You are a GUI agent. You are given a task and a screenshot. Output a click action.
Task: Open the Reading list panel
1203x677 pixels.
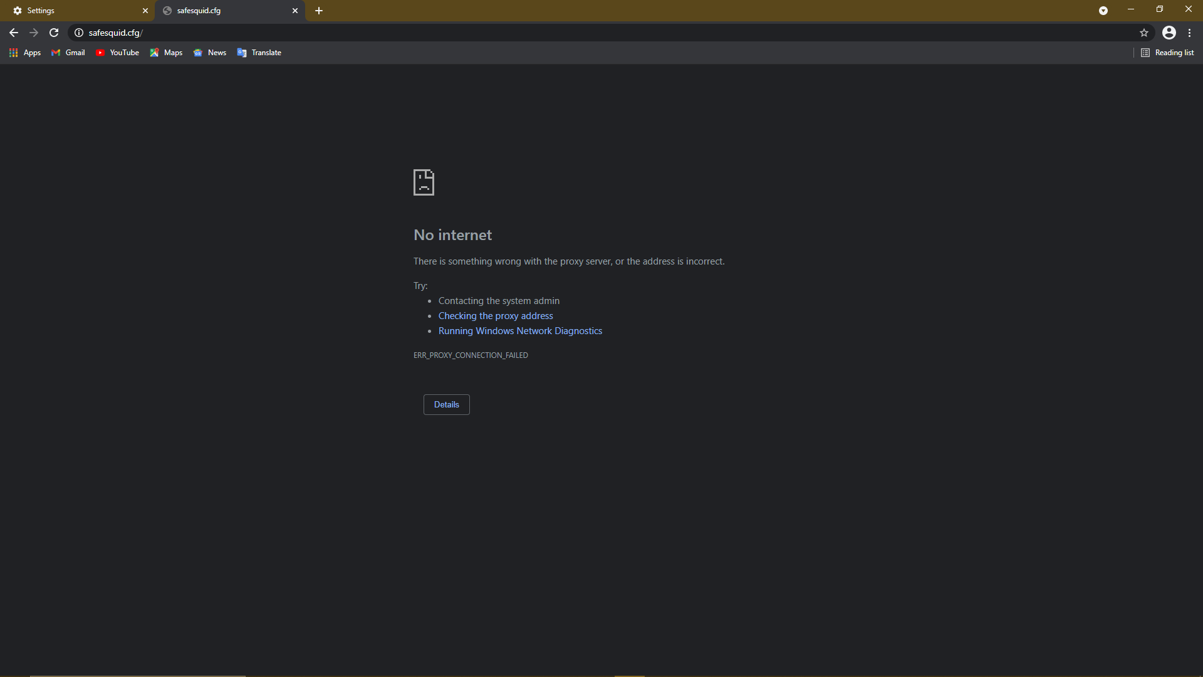(1167, 53)
